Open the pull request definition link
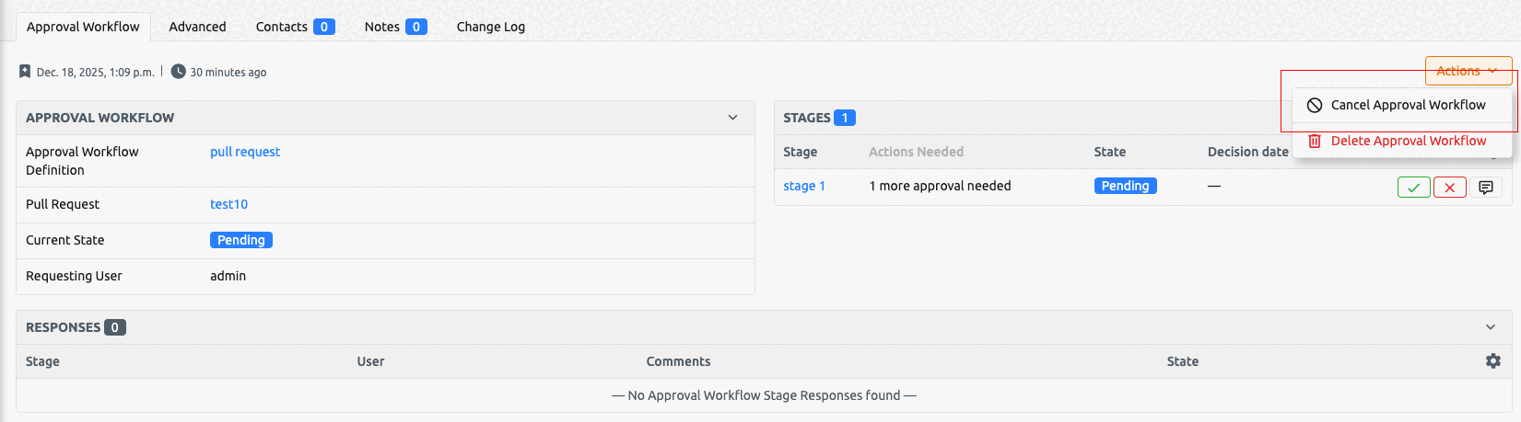The width and height of the screenshot is (1521, 422). click(245, 152)
